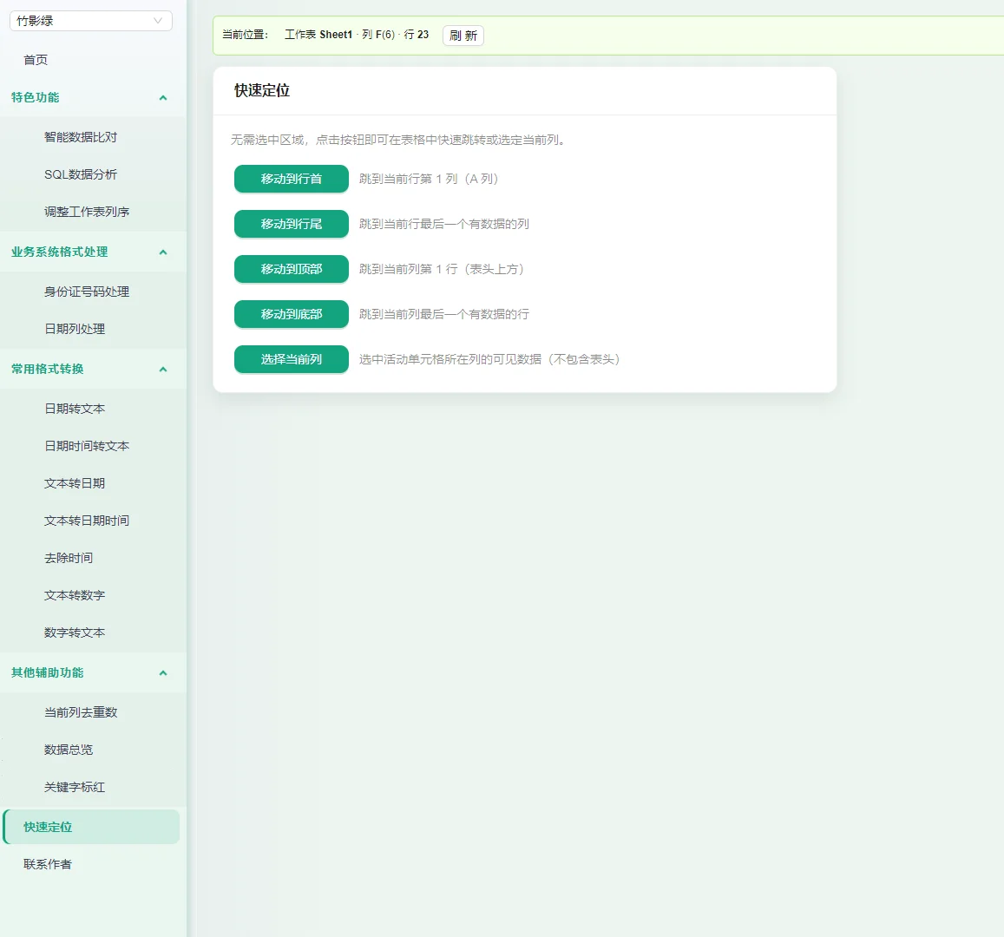
Task: Open 数字转文本 menu item
Action: click(x=75, y=633)
